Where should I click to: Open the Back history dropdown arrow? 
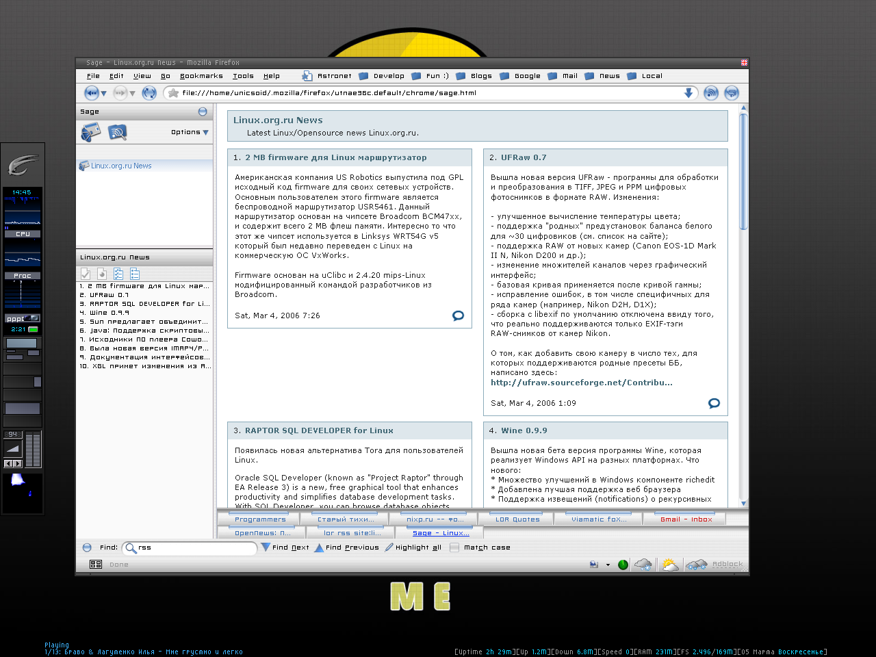[x=104, y=94]
